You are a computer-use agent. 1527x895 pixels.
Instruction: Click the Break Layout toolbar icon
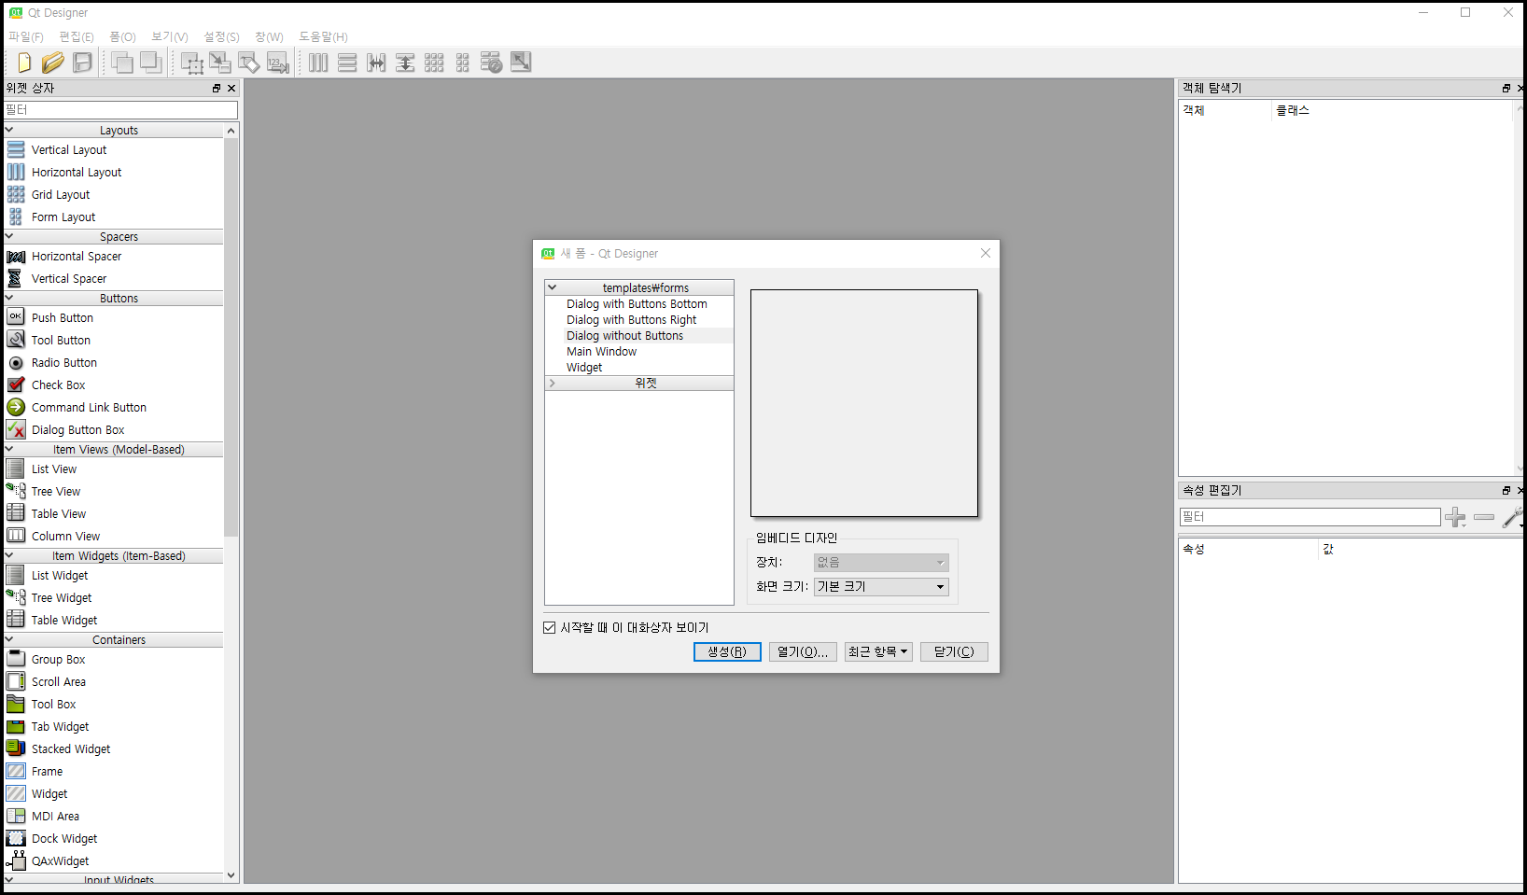pyautogui.click(x=492, y=63)
